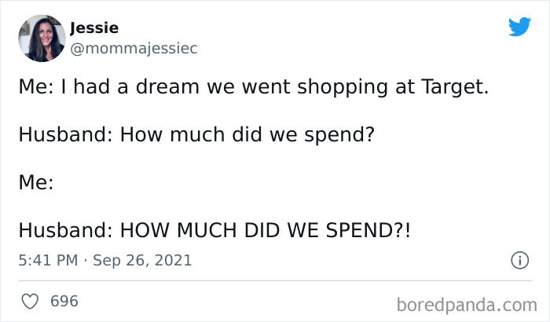550x322 pixels.
Task: Click the lone 'Me:' line
Action: click(35, 182)
